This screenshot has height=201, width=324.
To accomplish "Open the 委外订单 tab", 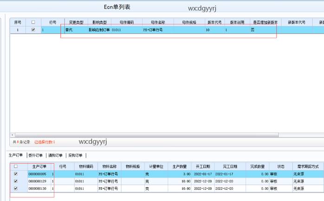I will (36, 155).
